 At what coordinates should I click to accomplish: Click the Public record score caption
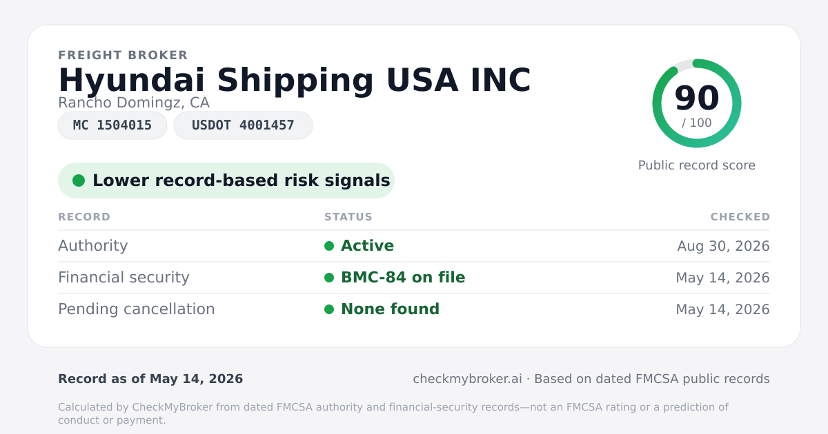coord(697,165)
